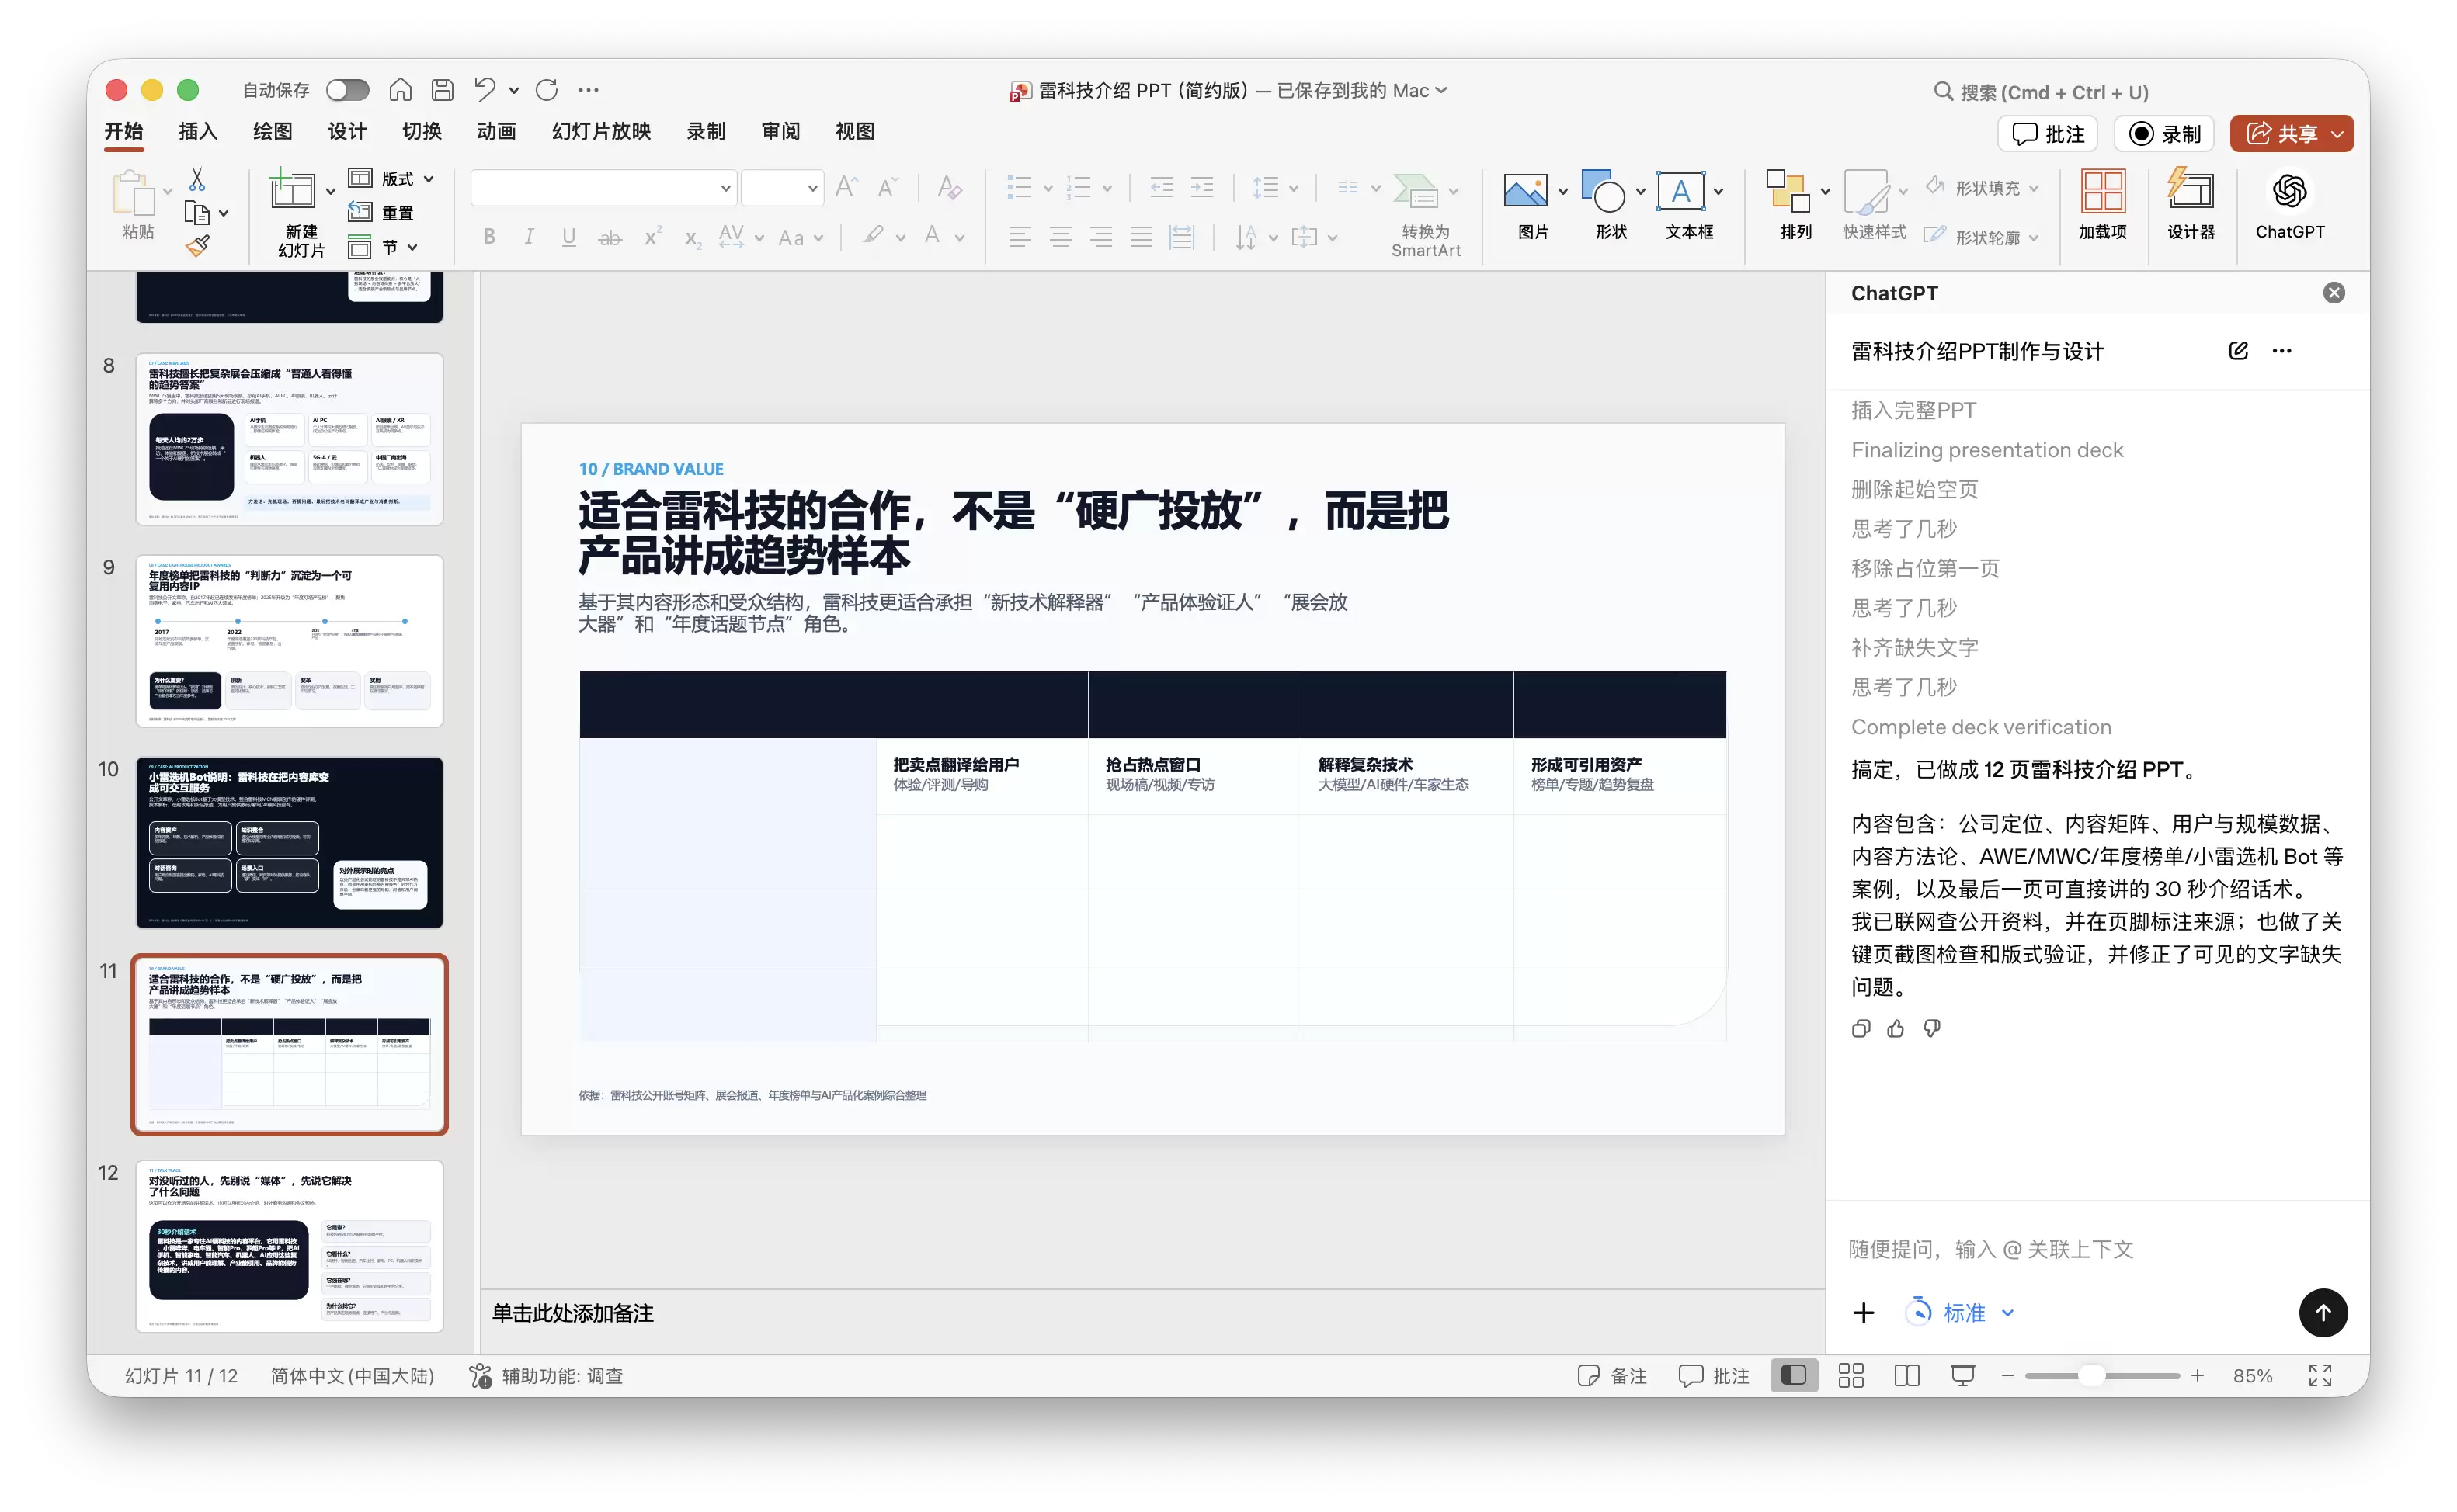The width and height of the screenshot is (2457, 1512).
Task: Open ChatGPT conversation ellipsis menu
Action: [x=2282, y=351]
